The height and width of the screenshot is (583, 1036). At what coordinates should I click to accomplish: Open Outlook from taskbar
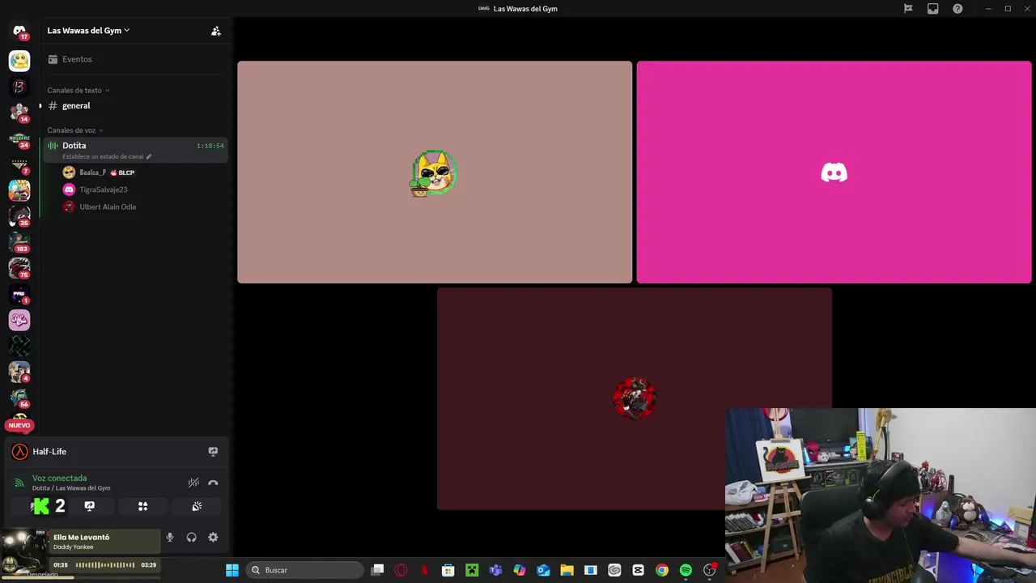coord(543,570)
